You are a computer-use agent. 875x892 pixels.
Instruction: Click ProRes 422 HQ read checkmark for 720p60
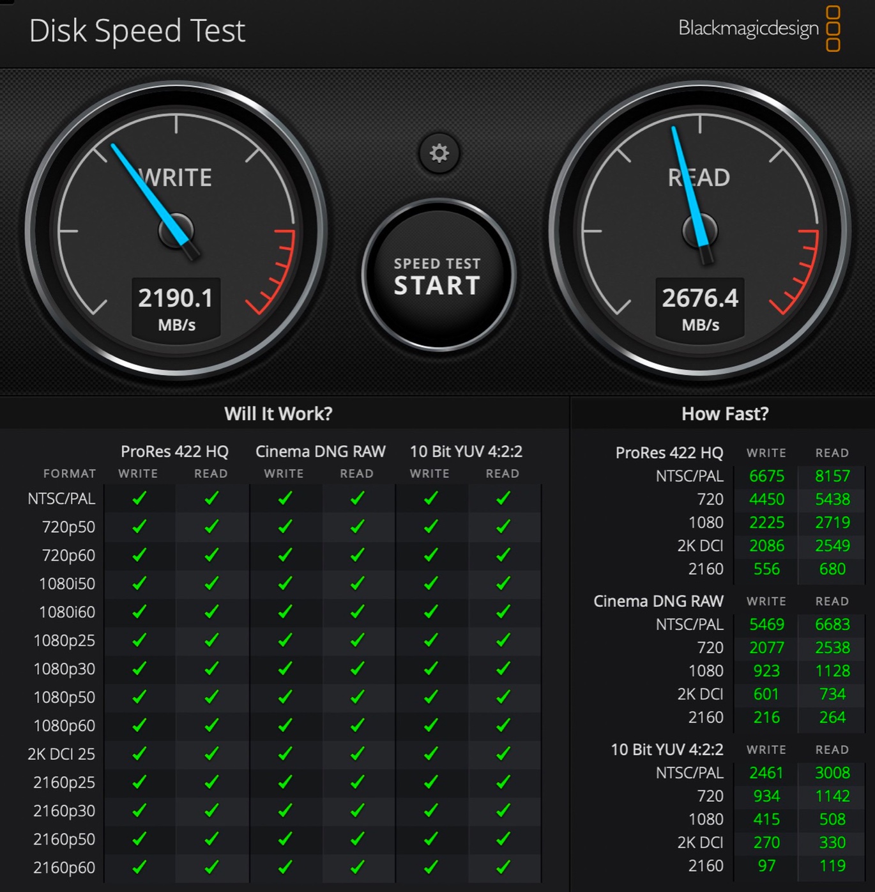point(211,555)
